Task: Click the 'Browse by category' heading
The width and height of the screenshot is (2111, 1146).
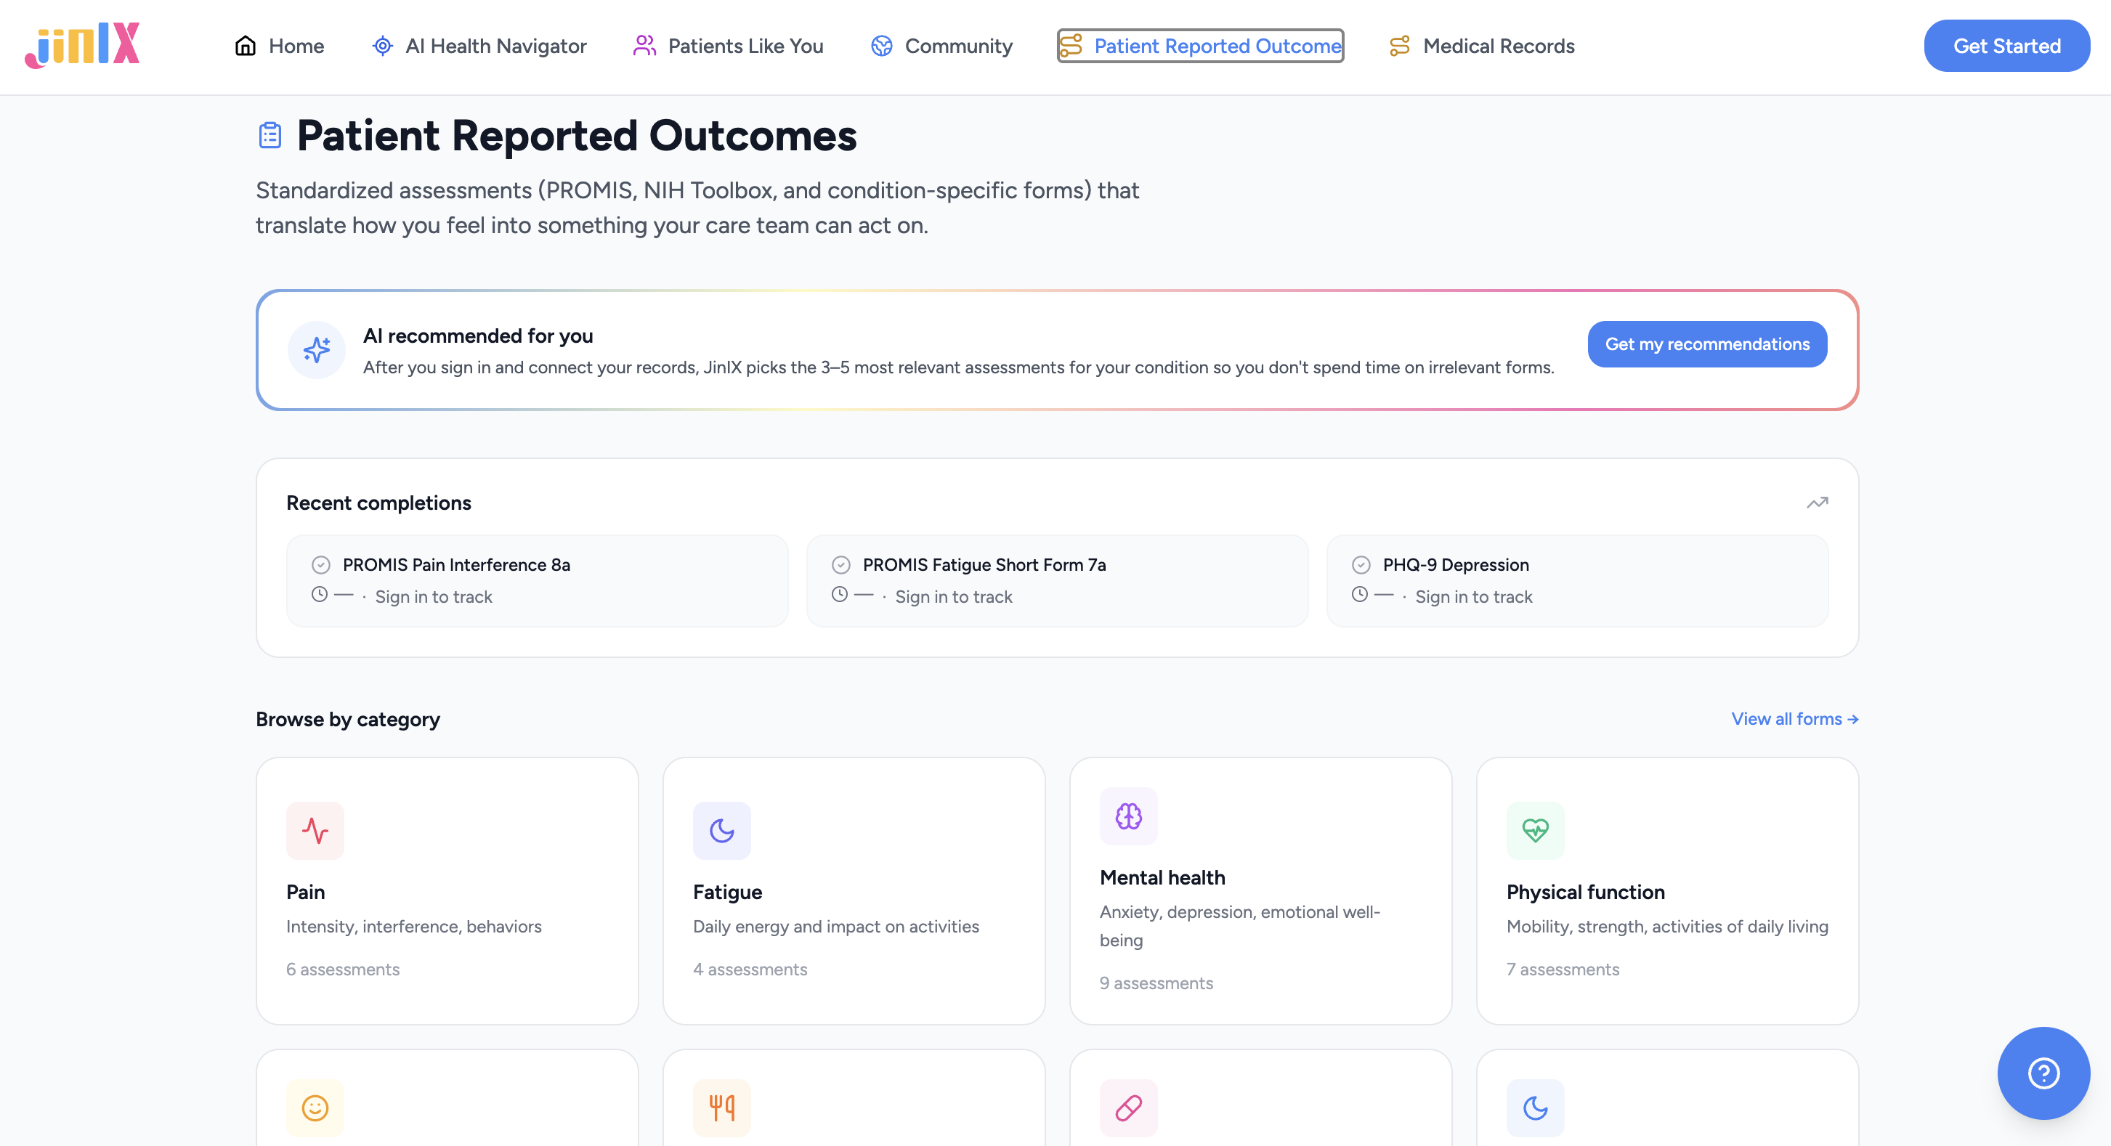Action: [x=347, y=719]
